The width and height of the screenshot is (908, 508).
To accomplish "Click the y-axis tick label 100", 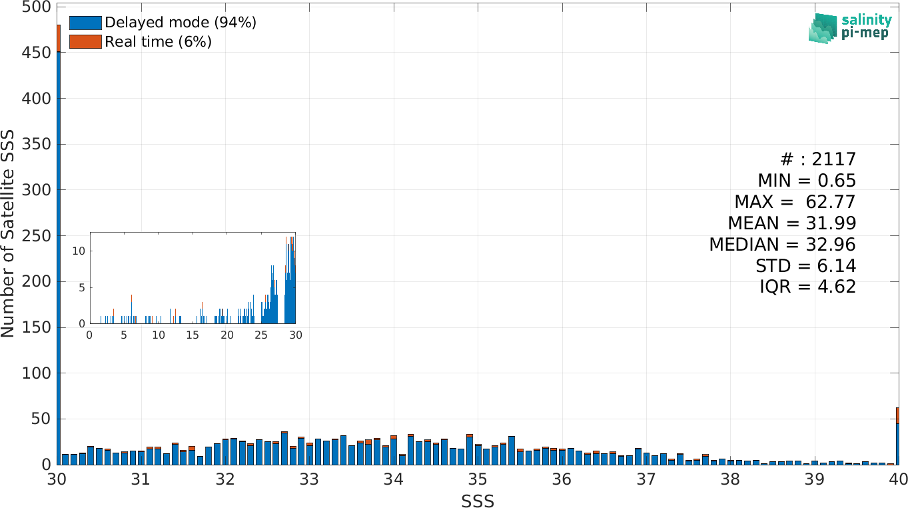I will [37, 373].
